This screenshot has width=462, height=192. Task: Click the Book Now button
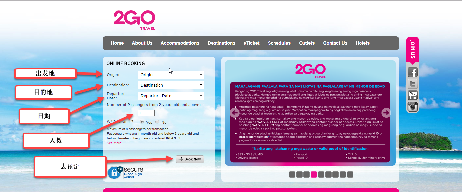tap(190, 159)
